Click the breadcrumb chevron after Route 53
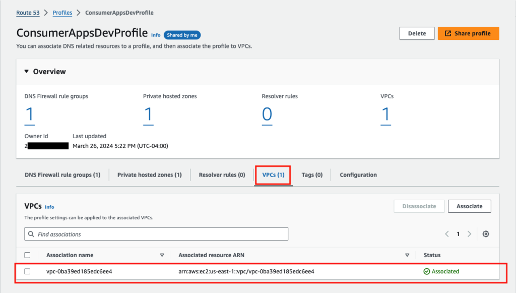The height and width of the screenshot is (293, 516). click(x=45, y=13)
